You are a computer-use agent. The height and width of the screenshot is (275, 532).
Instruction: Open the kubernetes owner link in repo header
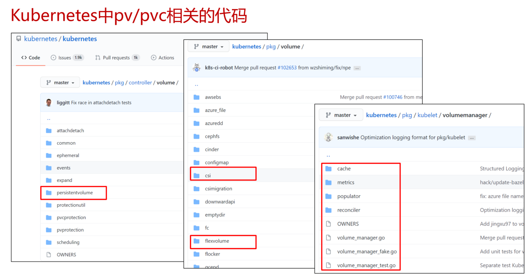tap(41, 39)
